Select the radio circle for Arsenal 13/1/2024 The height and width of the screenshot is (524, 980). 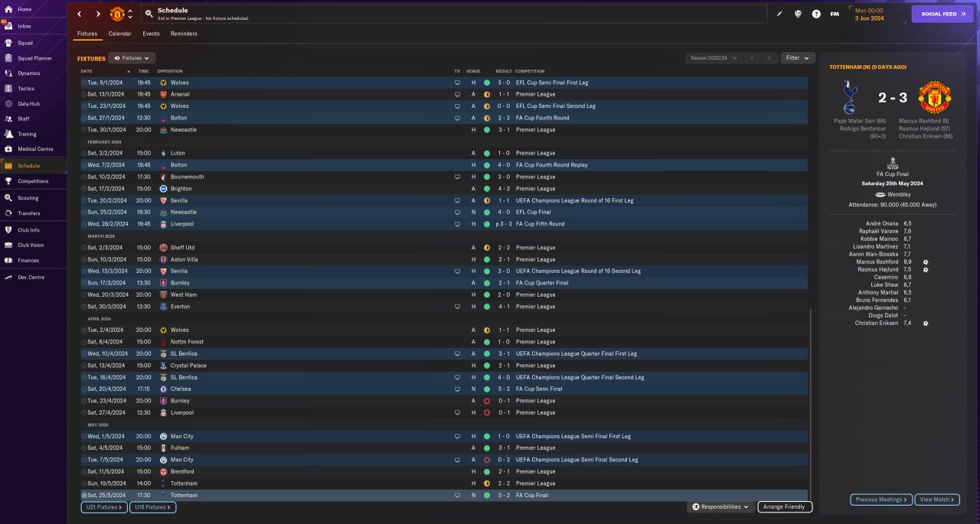pos(84,94)
